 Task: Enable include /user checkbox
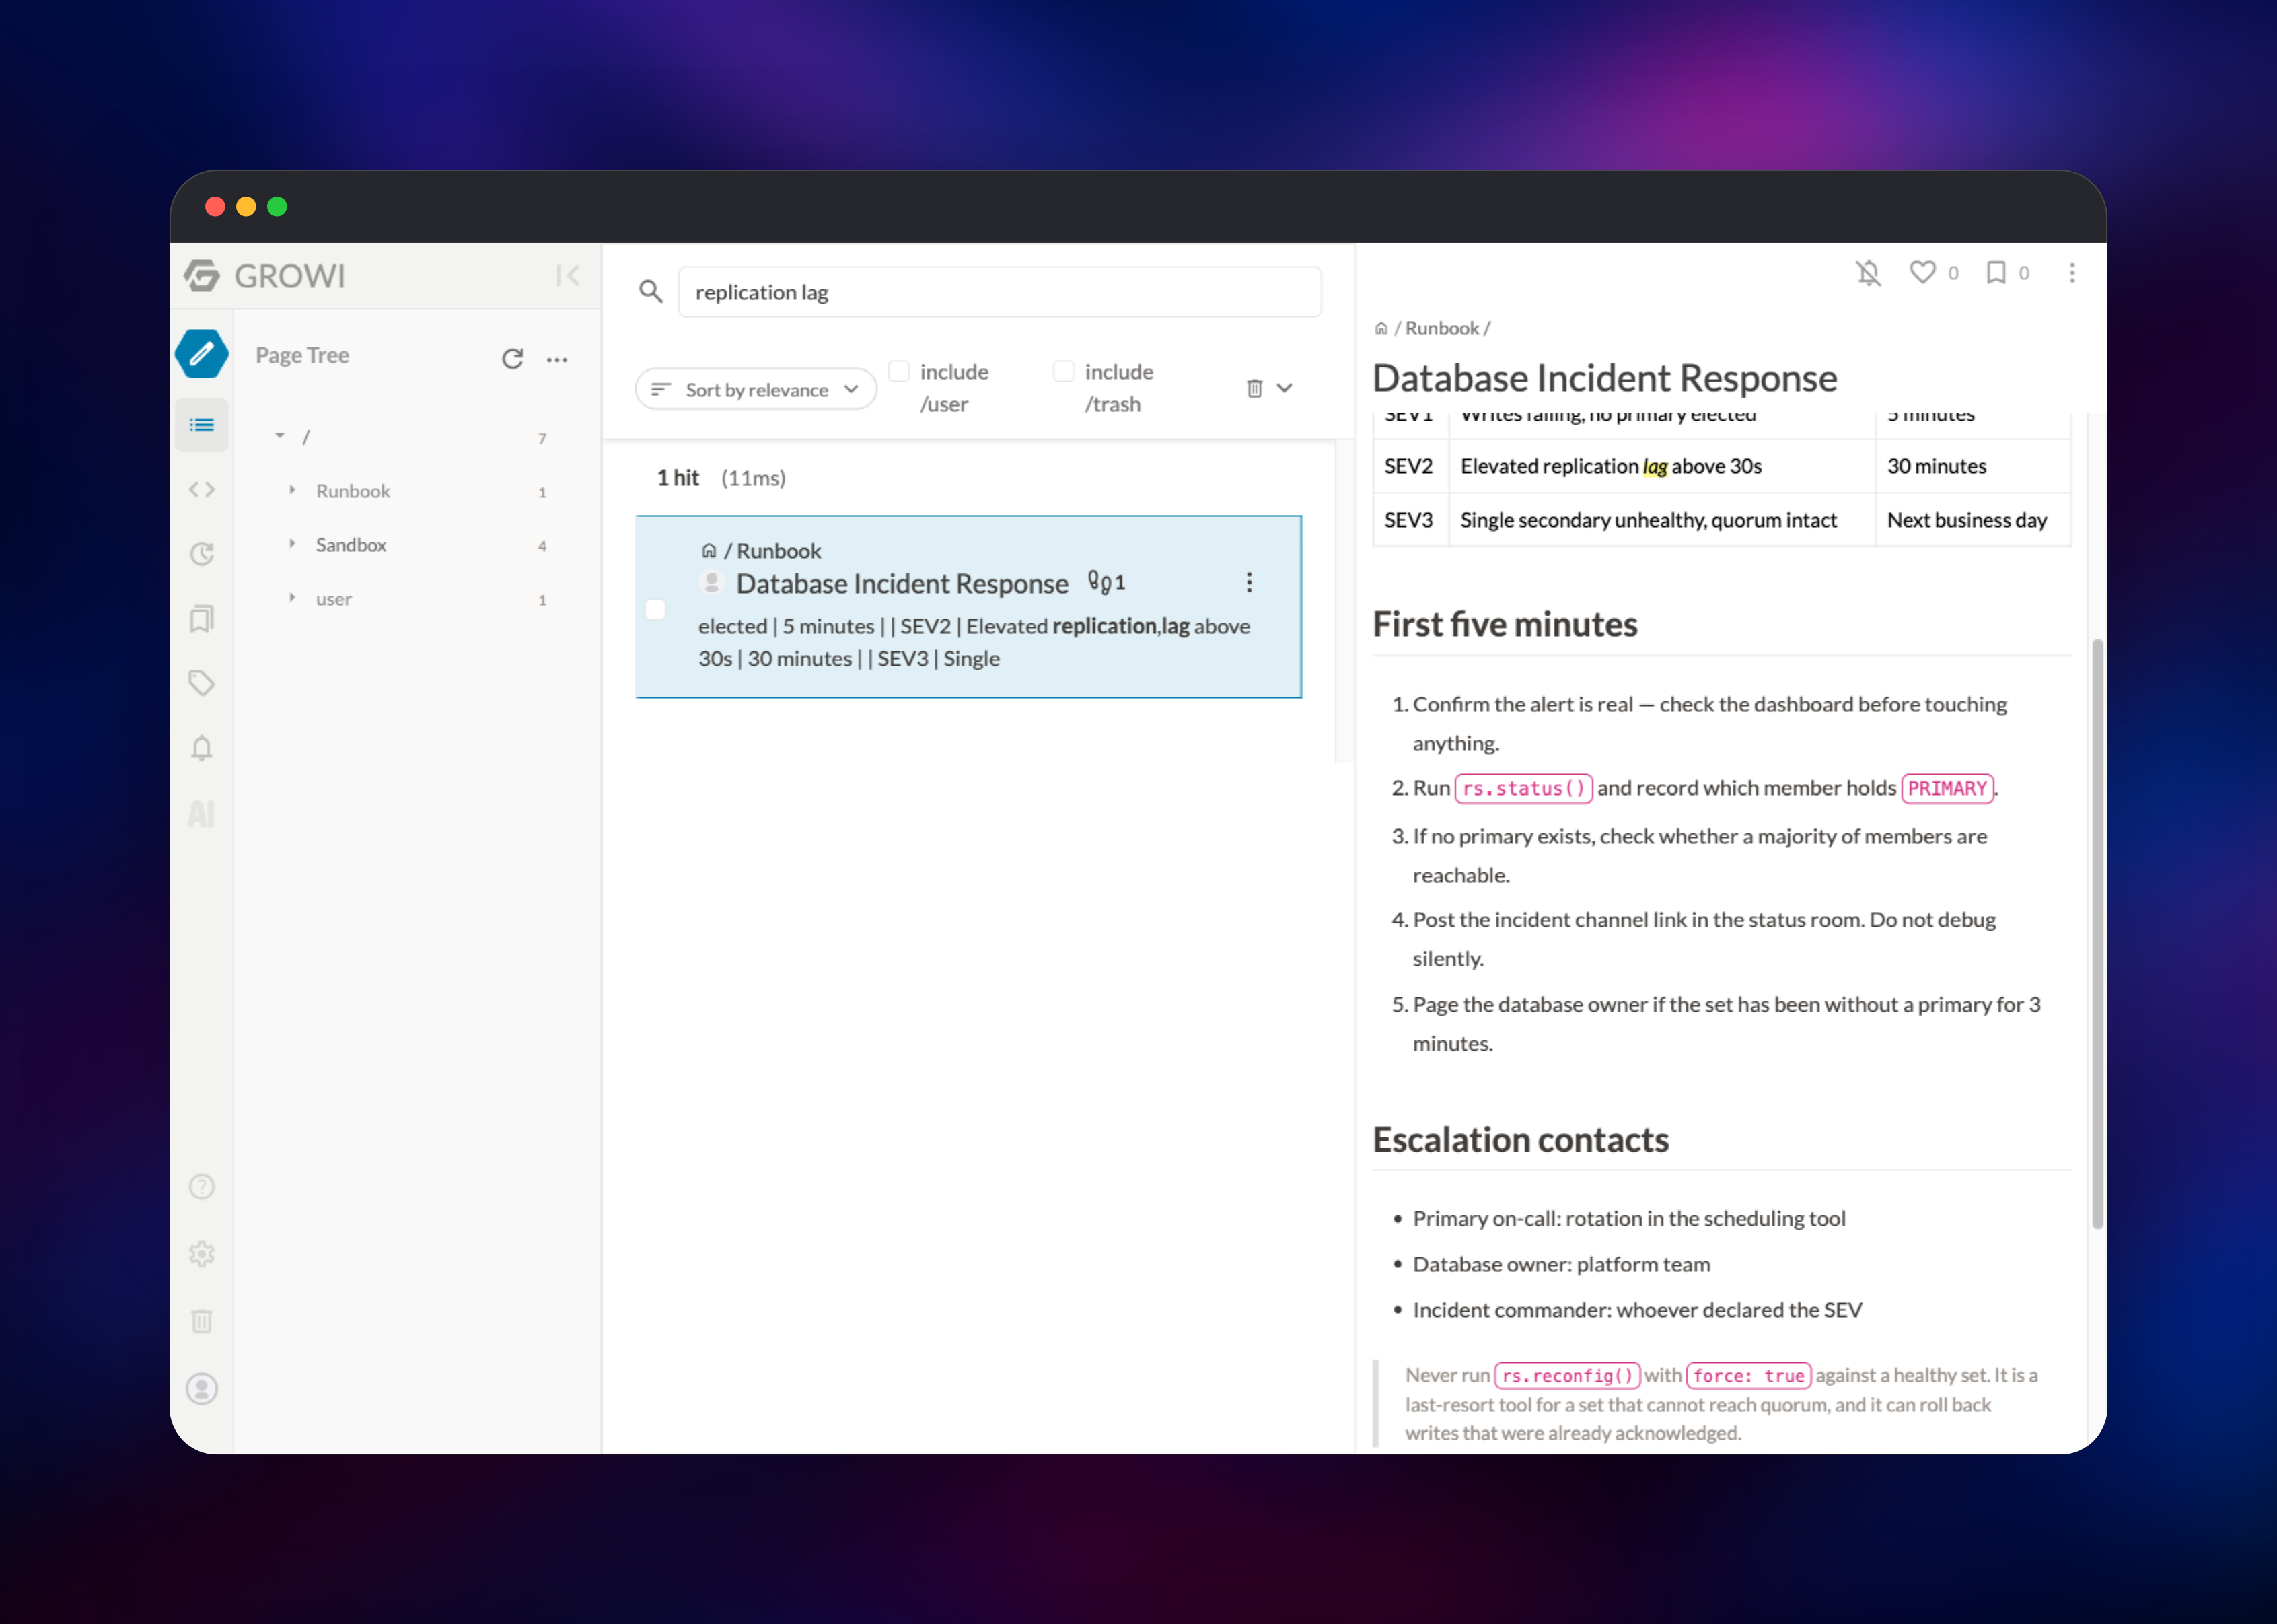898,371
